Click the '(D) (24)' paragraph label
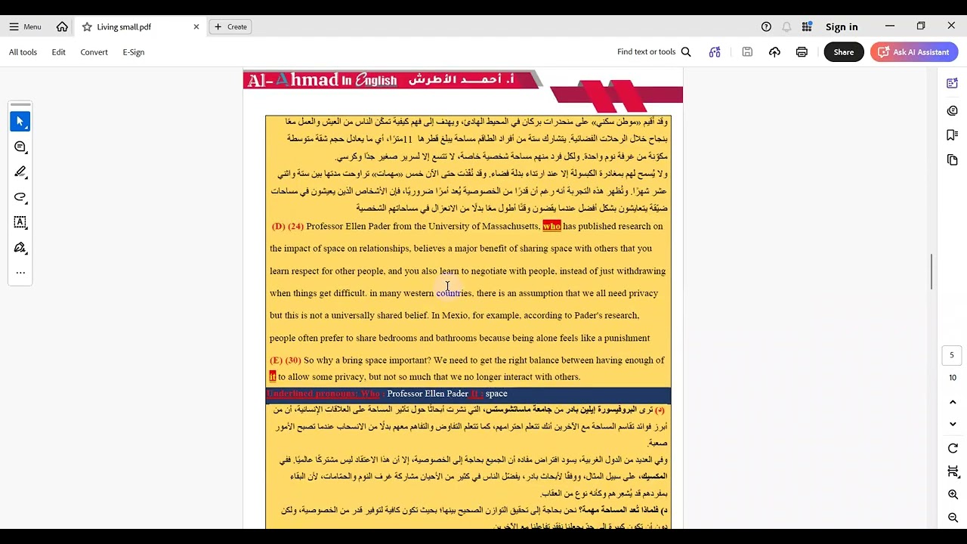 pyautogui.click(x=288, y=226)
